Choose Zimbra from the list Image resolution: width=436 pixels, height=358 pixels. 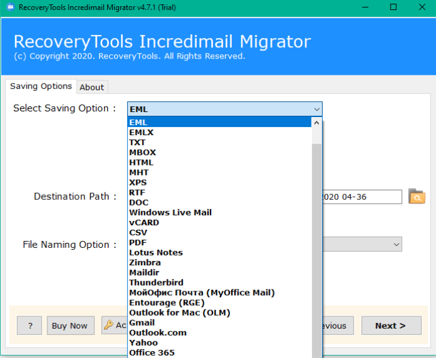(x=219, y=262)
